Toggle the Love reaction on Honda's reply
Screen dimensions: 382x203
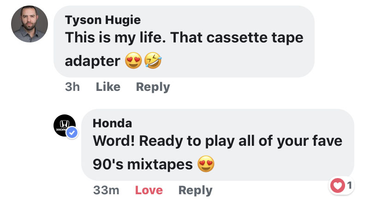[x=149, y=190]
